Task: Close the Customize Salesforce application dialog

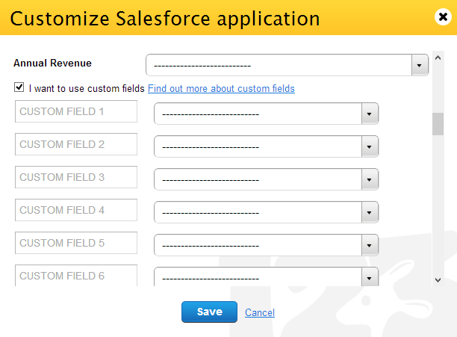Action: pyautogui.click(x=443, y=16)
